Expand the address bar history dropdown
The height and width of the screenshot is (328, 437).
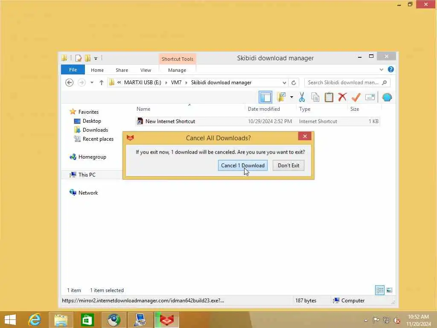tap(284, 83)
